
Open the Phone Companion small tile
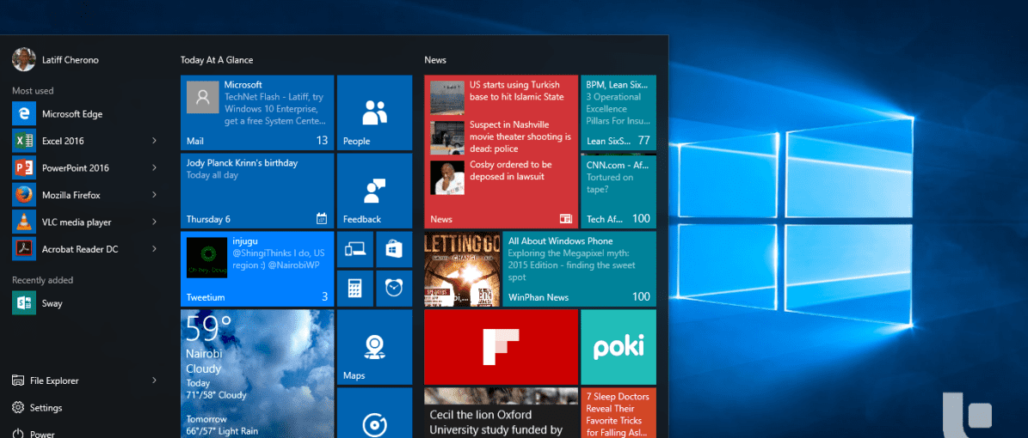[x=354, y=249]
